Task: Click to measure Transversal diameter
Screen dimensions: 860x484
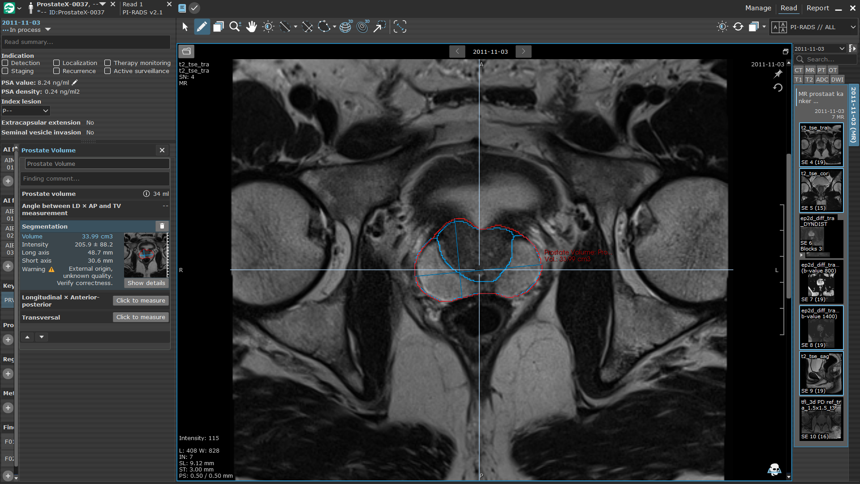Action: click(141, 317)
